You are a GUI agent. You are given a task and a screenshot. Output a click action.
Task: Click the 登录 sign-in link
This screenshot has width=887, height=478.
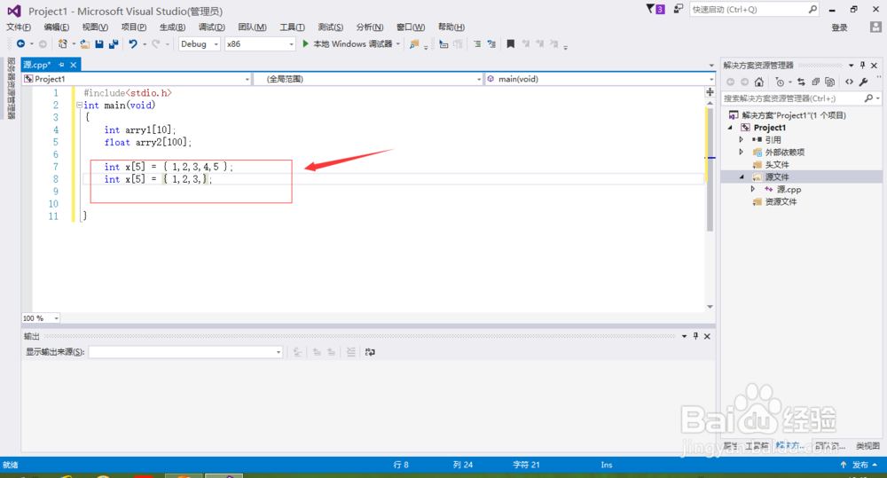coord(839,27)
